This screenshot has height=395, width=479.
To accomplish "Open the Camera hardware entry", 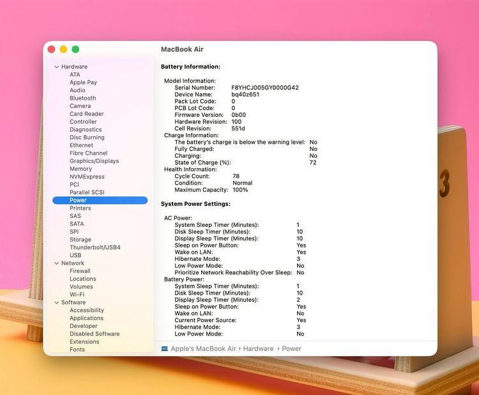I will [x=80, y=106].
